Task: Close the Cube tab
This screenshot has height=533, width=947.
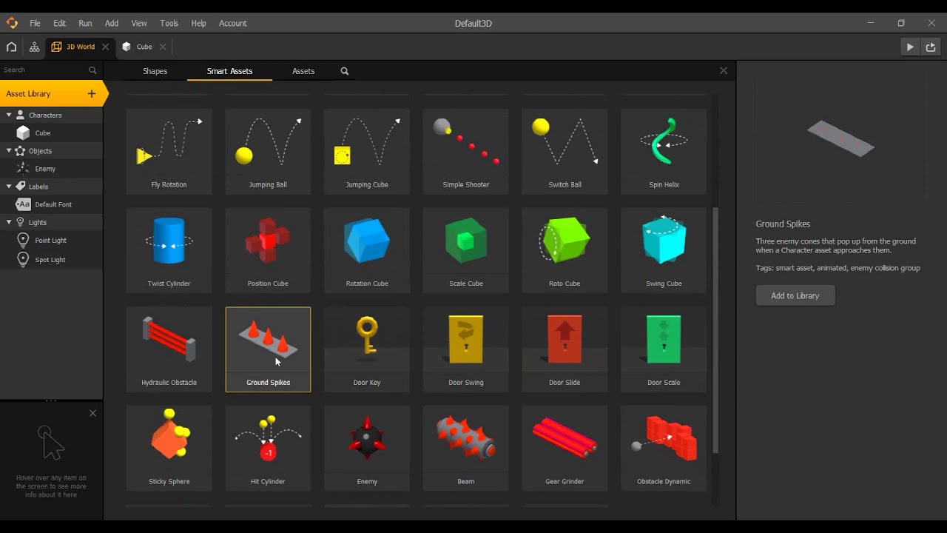Action: tap(163, 47)
